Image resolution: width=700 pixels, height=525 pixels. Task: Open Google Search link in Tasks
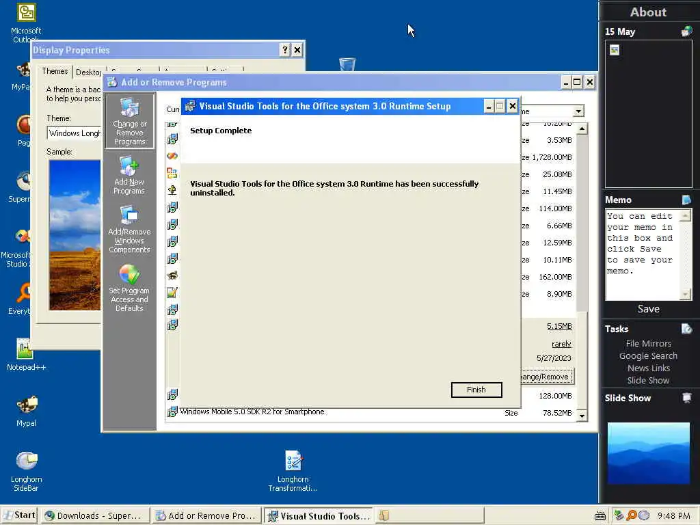pyautogui.click(x=648, y=355)
